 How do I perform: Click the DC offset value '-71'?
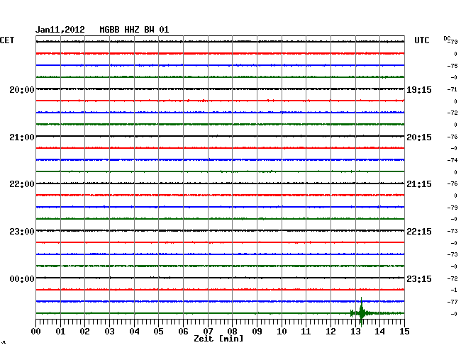tap(452, 89)
